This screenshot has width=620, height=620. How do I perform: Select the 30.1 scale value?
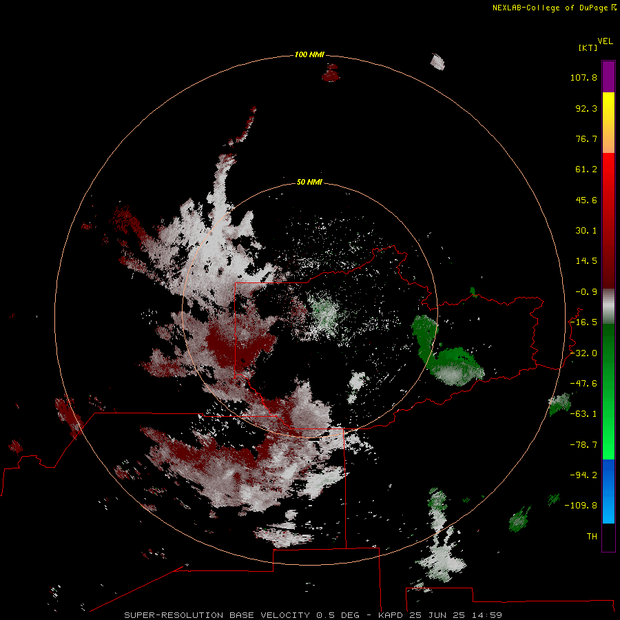point(586,231)
